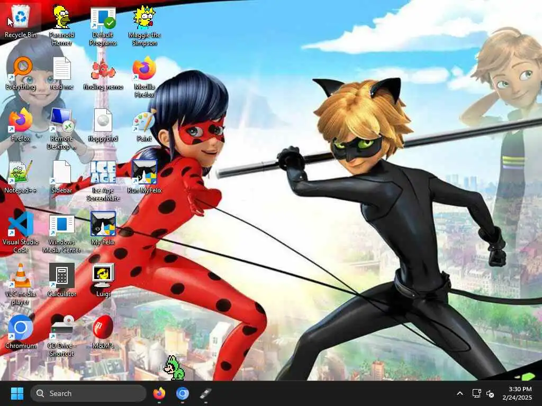Switch to Firefox in the taskbar

coord(159,393)
